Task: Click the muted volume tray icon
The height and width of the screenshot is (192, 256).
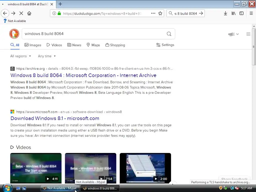Action: 236,188
